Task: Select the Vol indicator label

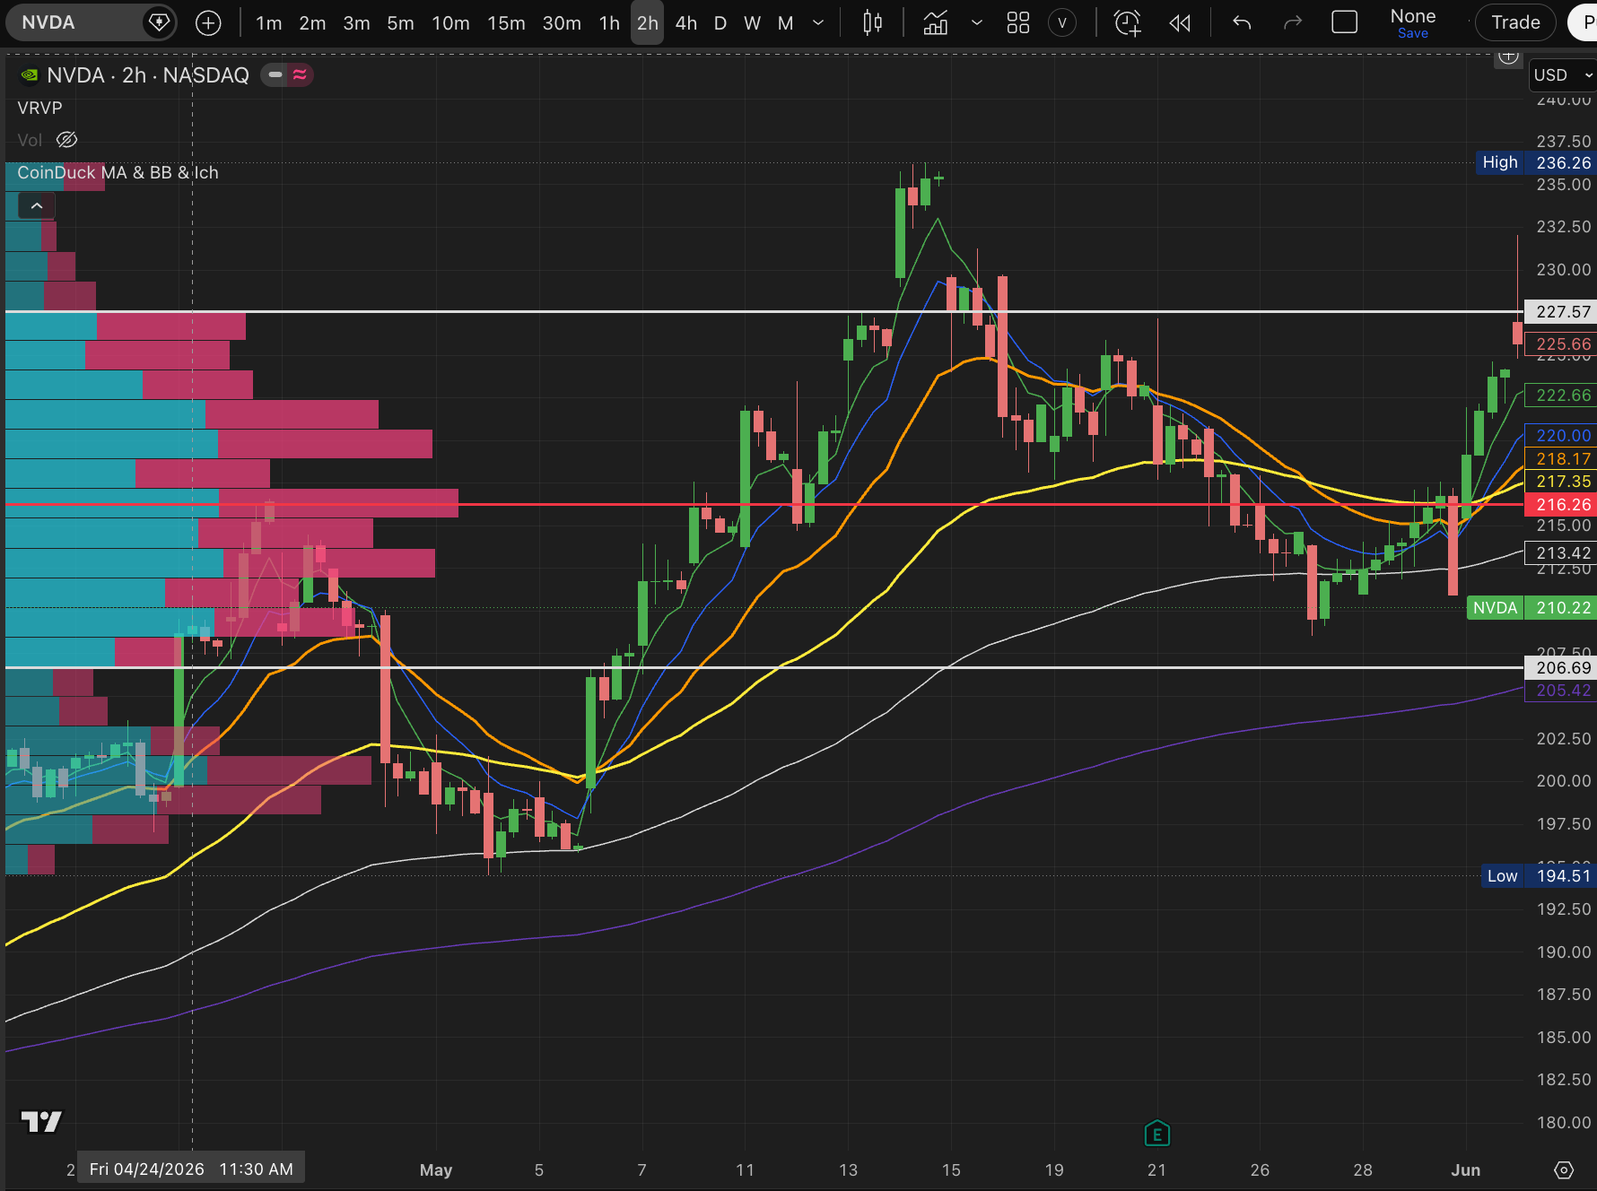Action: (x=30, y=140)
